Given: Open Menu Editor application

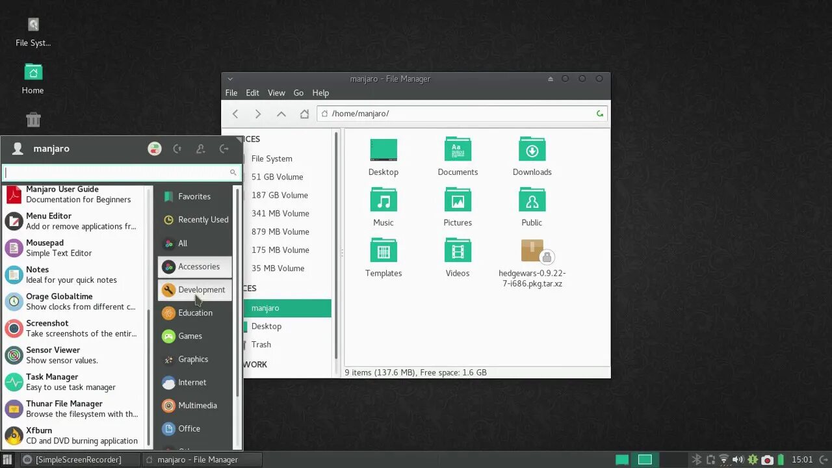Looking at the screenshot, I should [73, 221].
